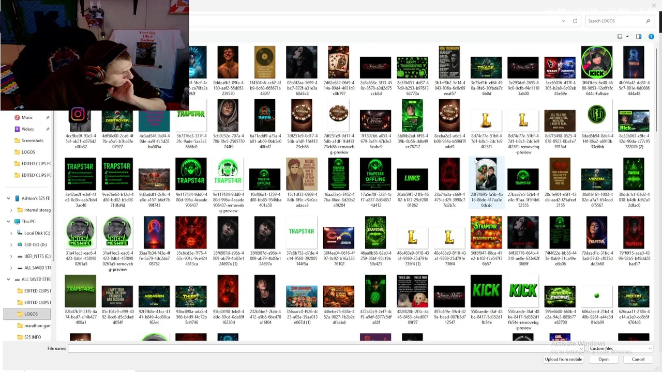
Task: Expand the Internal storage node
Action: click(11, 210)
